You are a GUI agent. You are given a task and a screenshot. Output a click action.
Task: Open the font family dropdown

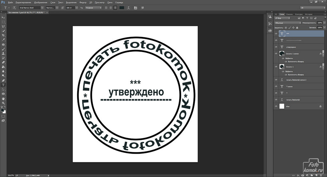coord(42,8)
